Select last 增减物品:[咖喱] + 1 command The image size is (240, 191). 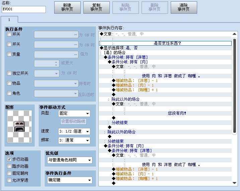coord(165,179)
